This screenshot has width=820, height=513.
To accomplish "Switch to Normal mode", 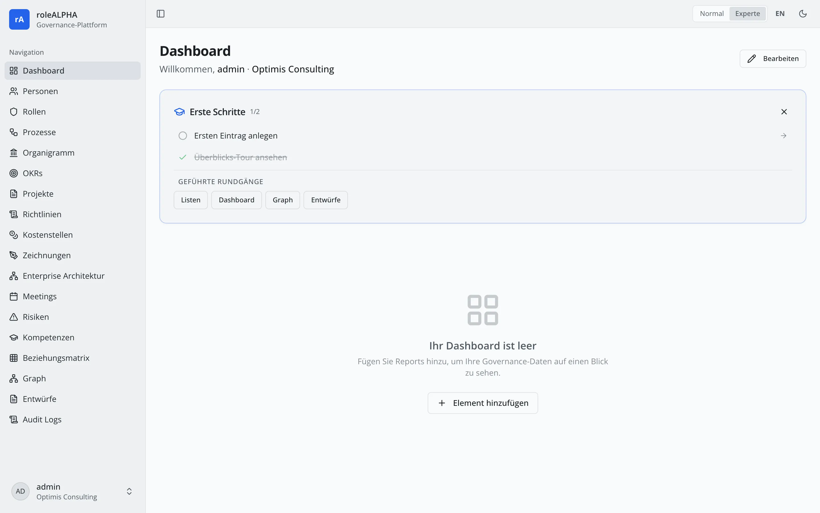I will pyautogui.click(x=712, y=14).
